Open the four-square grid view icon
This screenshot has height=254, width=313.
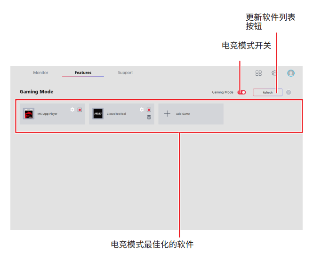(x=258, y=73)
